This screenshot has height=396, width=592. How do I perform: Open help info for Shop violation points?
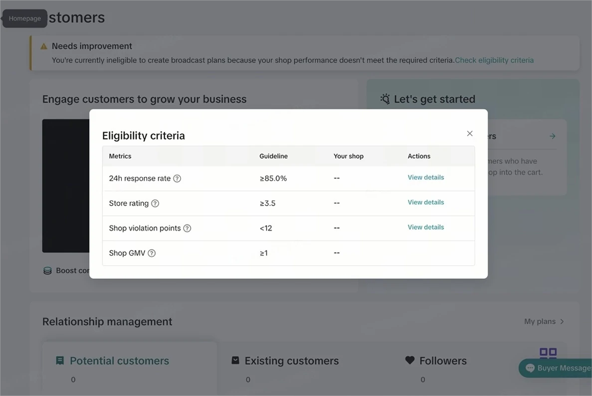188,228
